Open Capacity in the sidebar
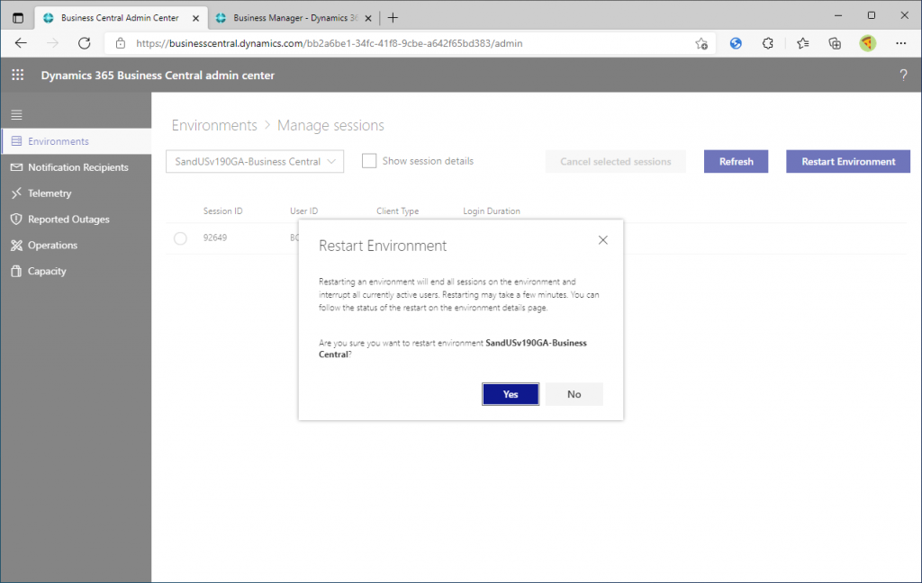 tap(77, 270)
